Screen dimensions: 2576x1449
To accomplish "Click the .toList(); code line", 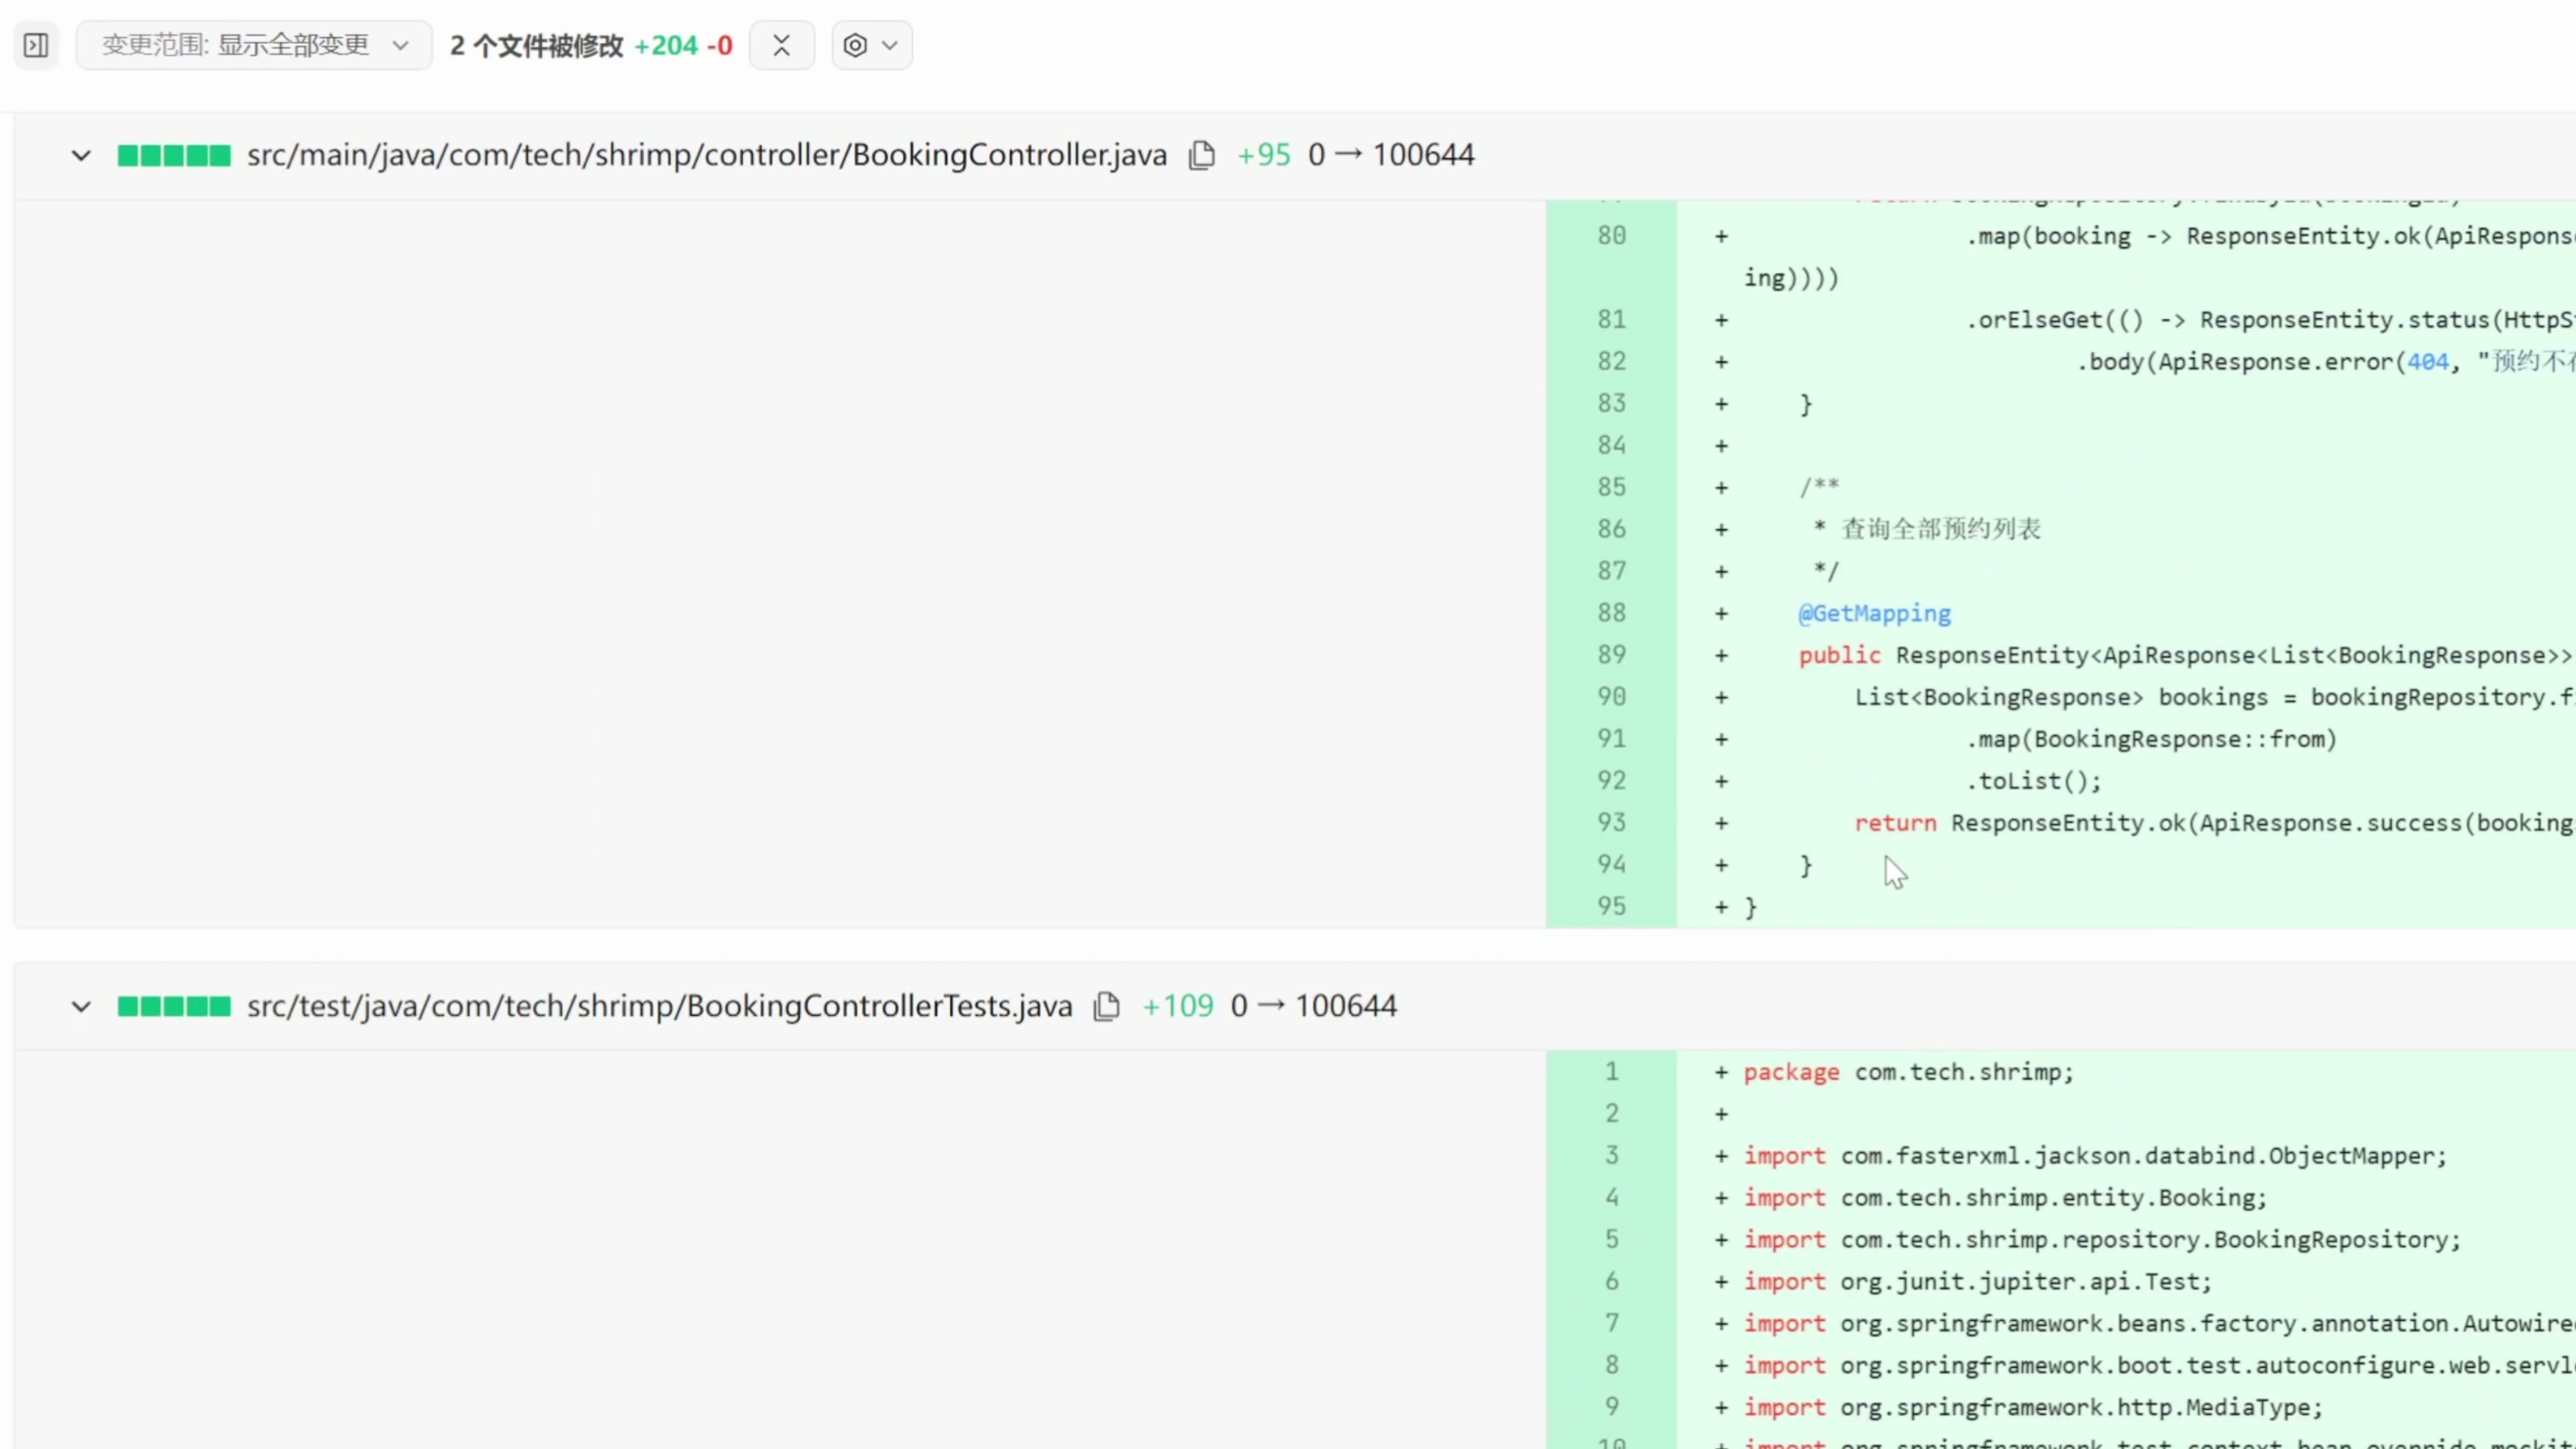I will (2034, 781).
